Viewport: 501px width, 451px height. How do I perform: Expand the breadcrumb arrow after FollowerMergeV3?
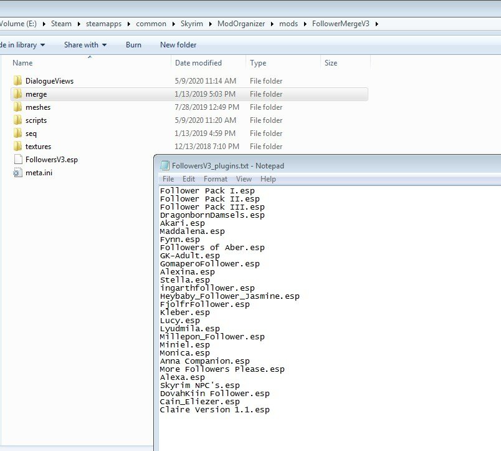click(377, 24)
